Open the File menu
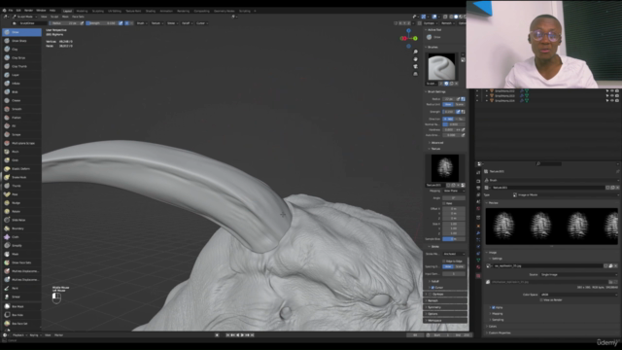 tap(11, 11)
